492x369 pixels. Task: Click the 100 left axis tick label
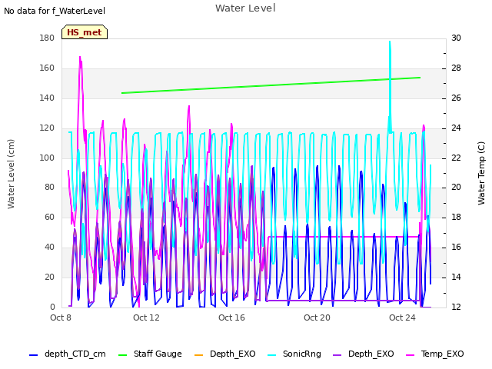(x=47, y=158)
